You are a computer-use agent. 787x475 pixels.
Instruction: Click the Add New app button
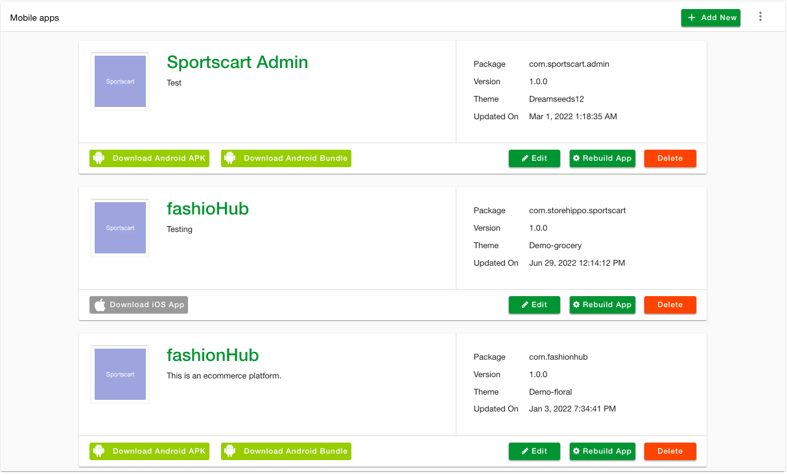click(x=711, y=17)
